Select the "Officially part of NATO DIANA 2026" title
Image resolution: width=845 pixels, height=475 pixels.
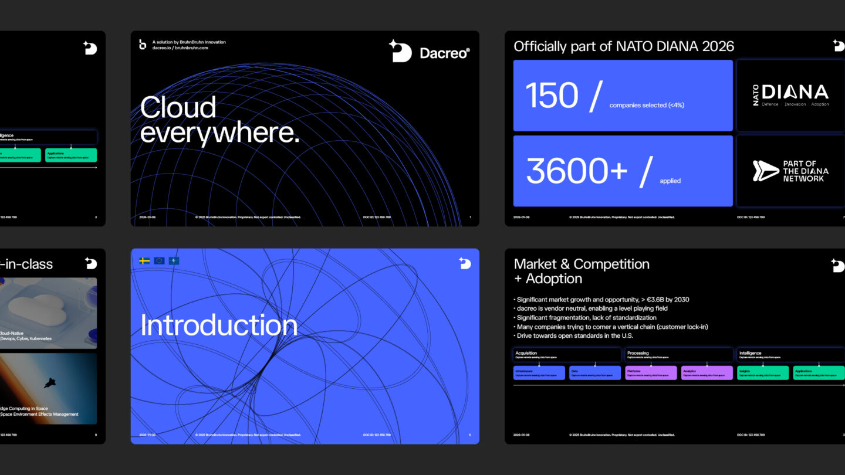click(624, 46)
